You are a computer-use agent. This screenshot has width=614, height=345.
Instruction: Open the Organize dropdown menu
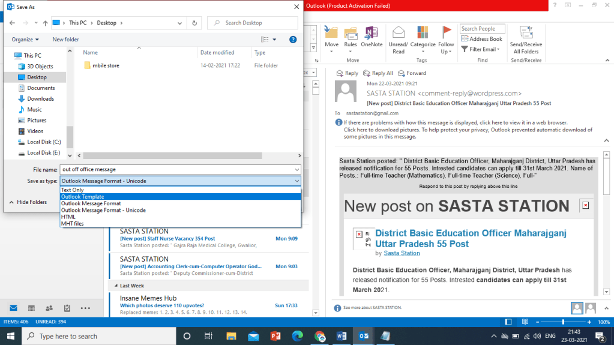[x=25, y=40]
